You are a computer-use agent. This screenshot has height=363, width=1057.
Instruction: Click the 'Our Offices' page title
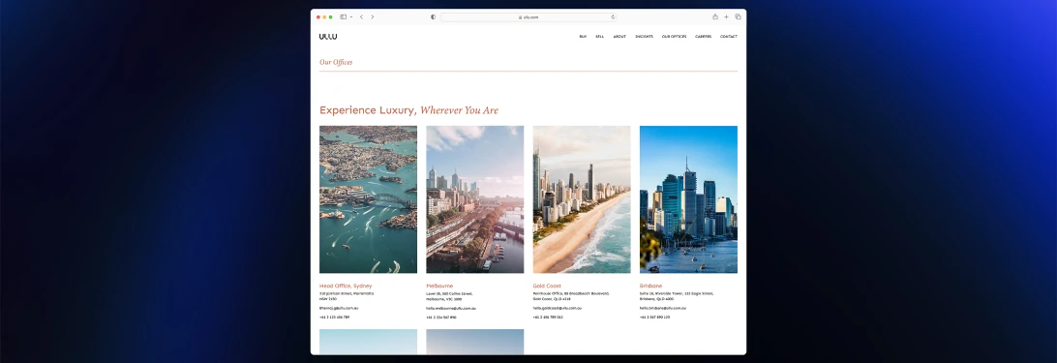pos(336,62)
